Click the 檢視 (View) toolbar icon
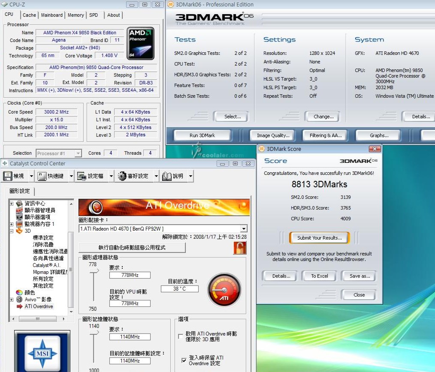Screen dimensions: 435x372 point(7,176)
